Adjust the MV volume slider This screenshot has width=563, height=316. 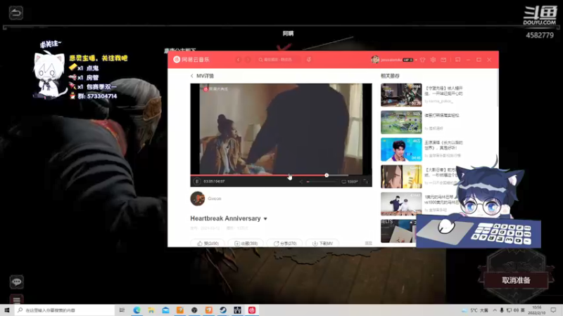[322, 182]
